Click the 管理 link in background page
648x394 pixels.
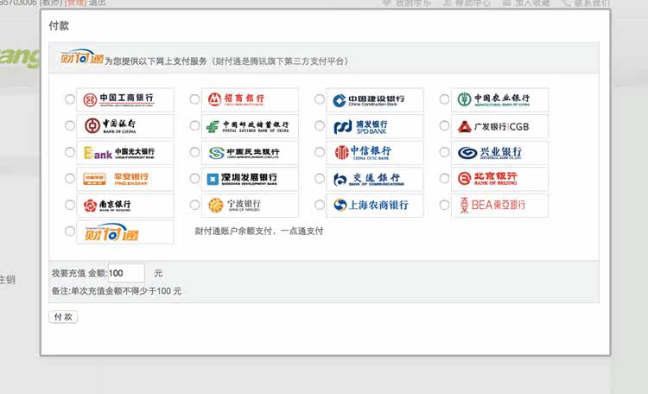tap(75, 3)
